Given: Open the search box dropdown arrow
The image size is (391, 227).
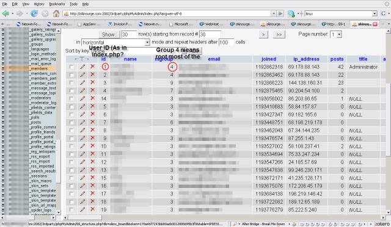Looking at the screenshot, I should (375, 13).
